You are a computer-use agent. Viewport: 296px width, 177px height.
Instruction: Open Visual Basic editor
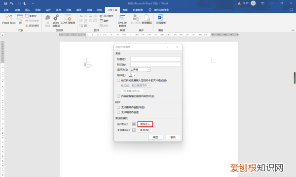pos(9,20)
